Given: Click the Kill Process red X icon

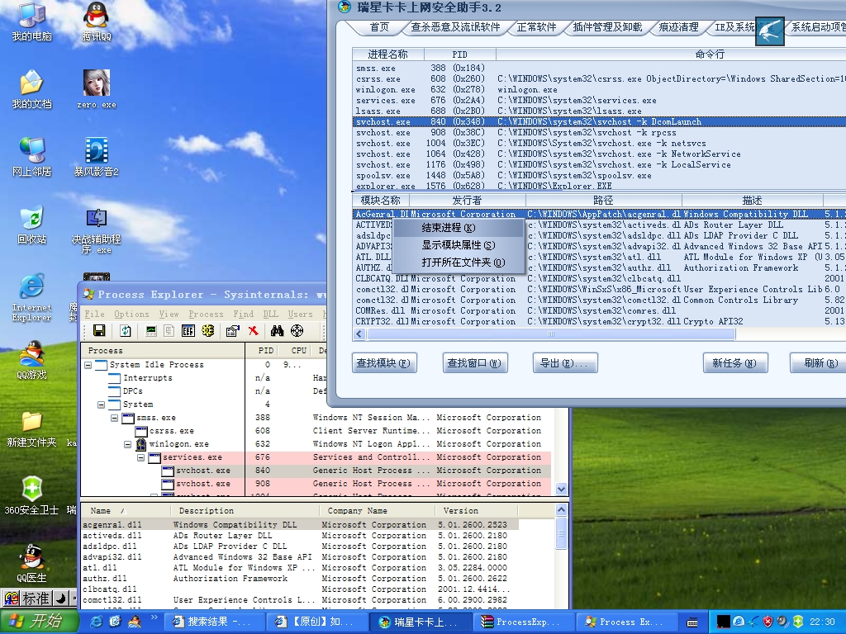Looking at the screenshot, I should pyautogui.click(x=254, y=331).
